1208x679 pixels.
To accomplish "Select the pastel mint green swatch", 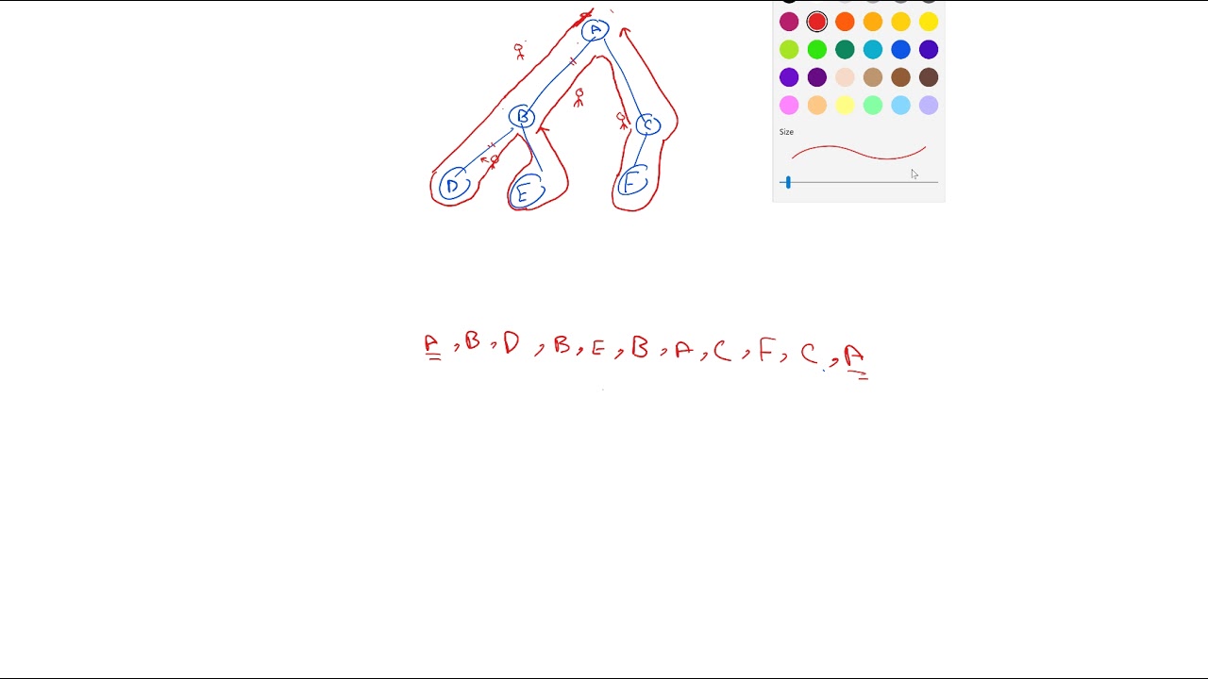I will (x=873, y=105).
